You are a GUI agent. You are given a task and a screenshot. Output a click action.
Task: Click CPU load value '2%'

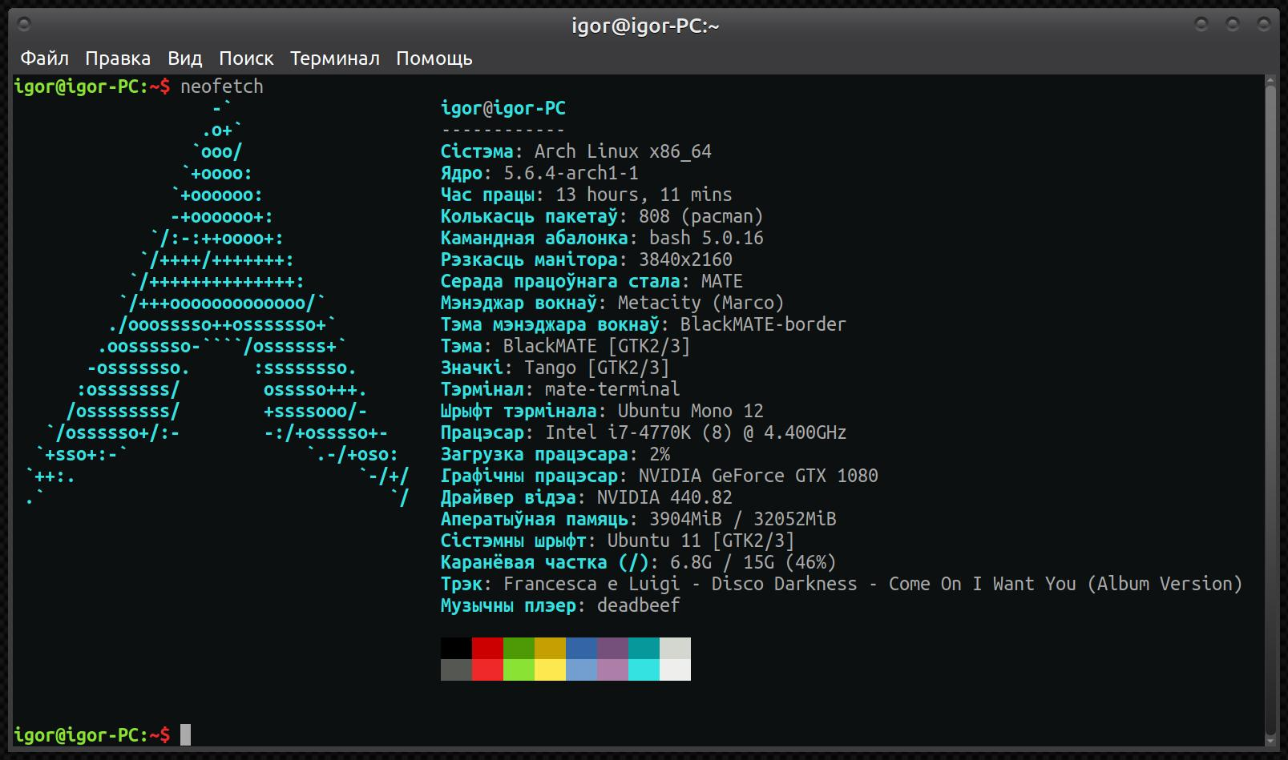(x=660, y=454)
